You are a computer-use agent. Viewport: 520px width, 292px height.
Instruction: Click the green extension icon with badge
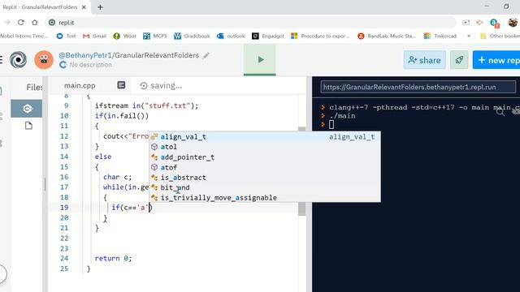pos(494,23)
